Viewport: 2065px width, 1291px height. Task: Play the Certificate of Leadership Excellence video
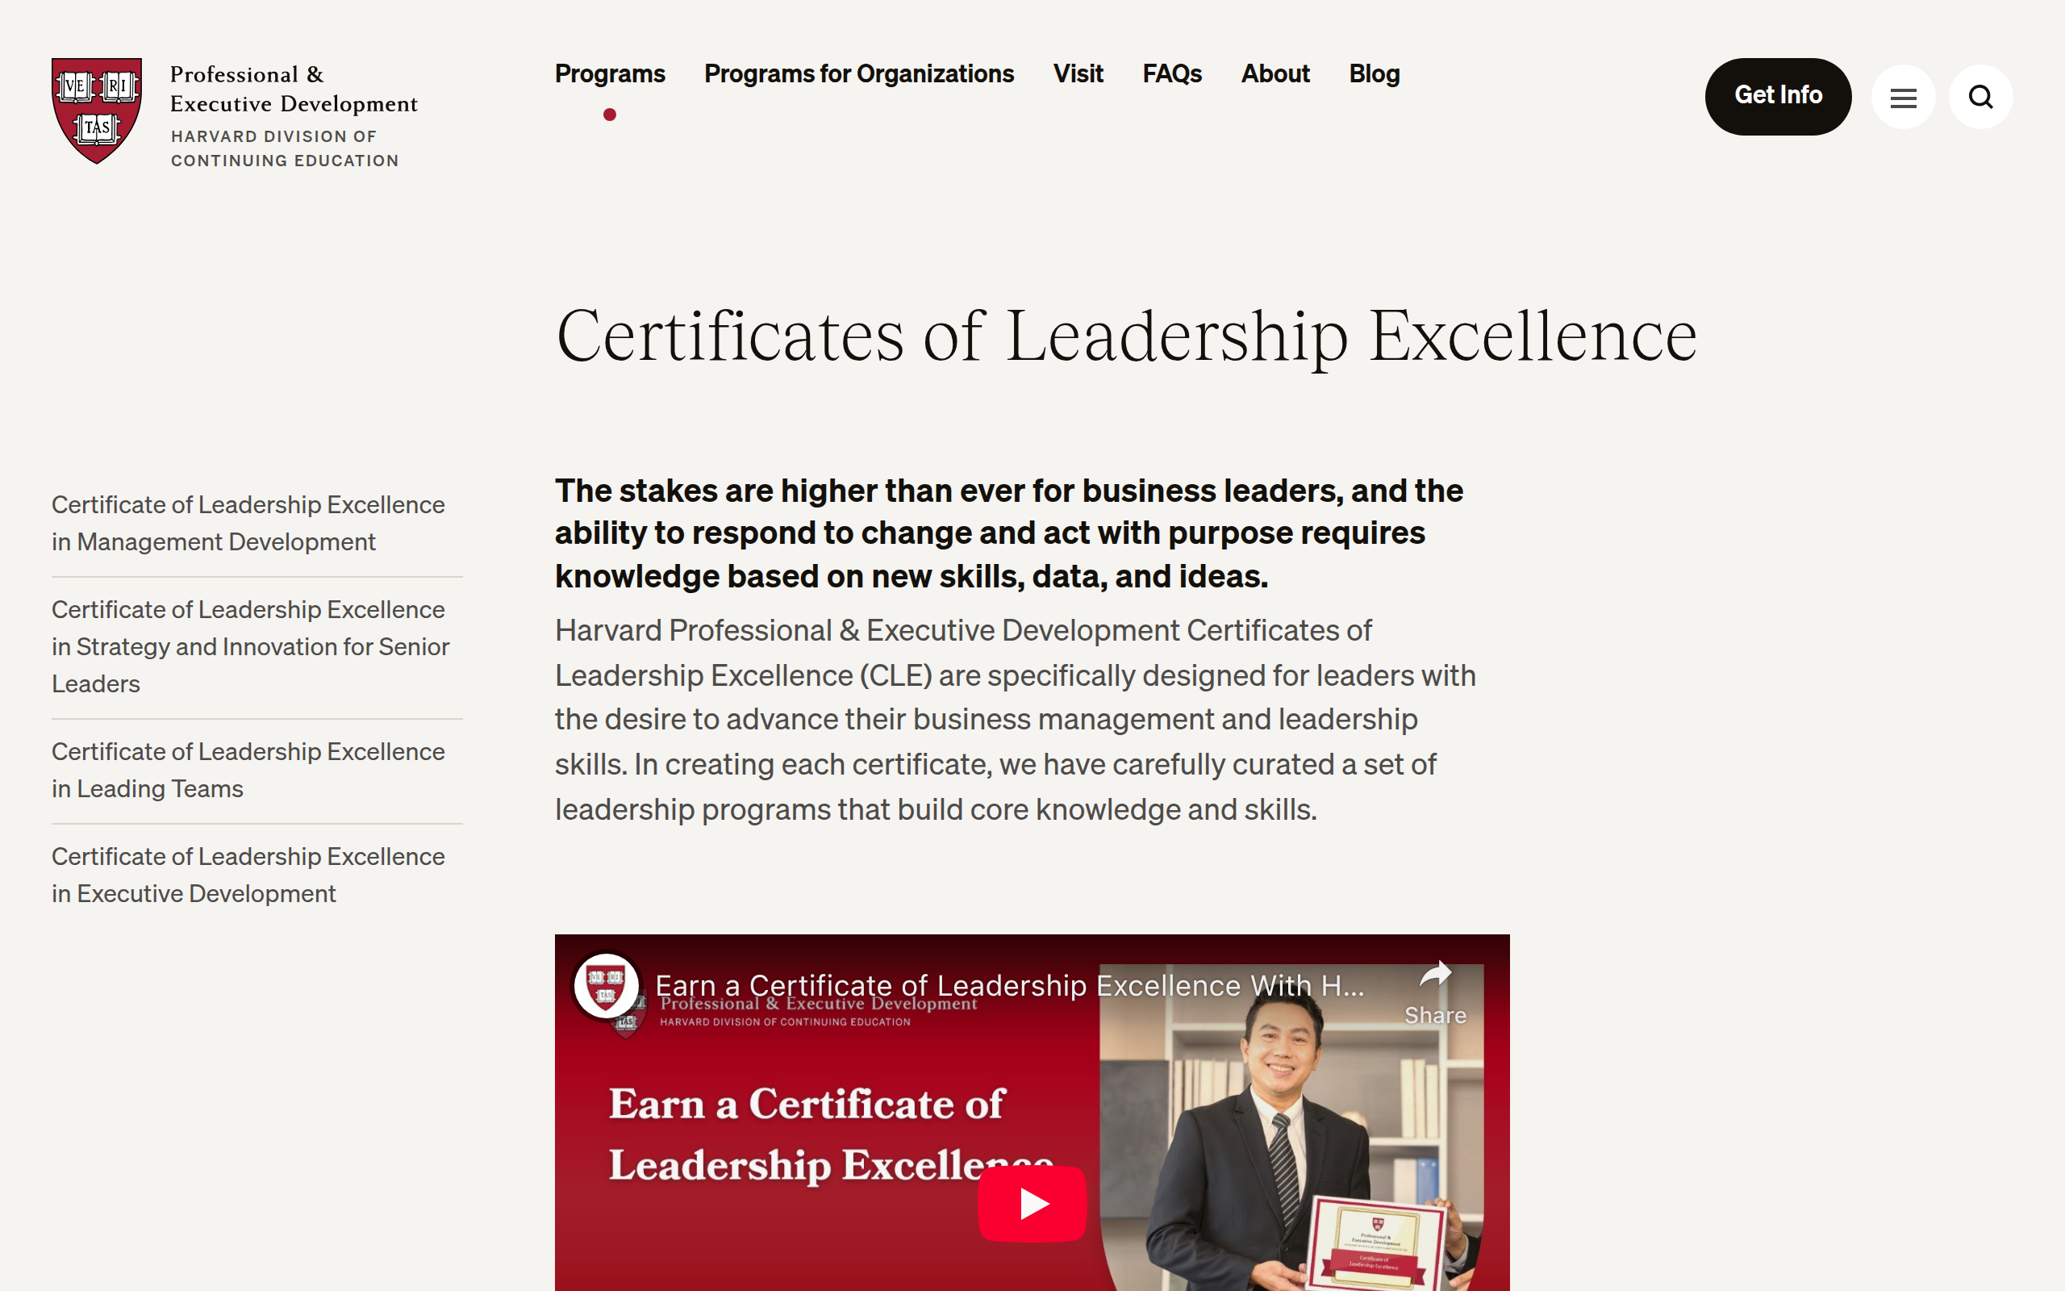tap(1031, 1202)
